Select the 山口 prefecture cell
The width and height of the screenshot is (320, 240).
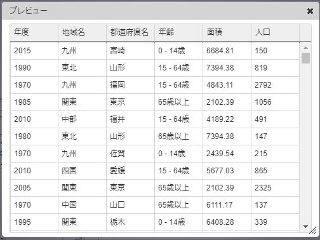[x=130, y=205]
